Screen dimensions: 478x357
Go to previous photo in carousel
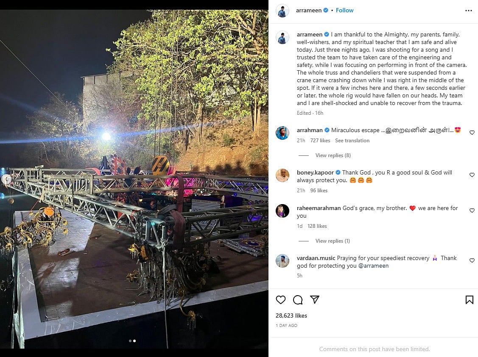[6, 179]
